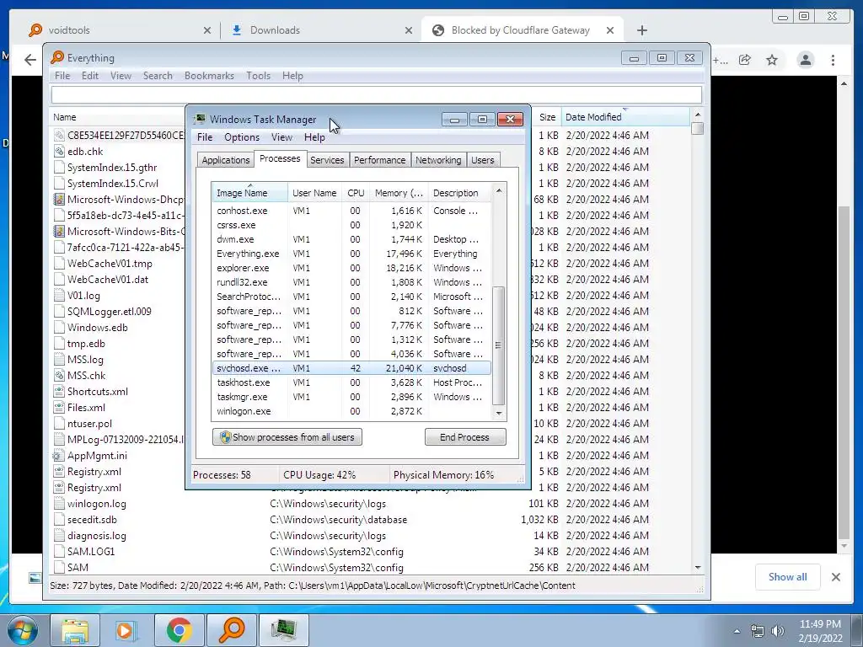Screen dimensions: 863x647
Task: Show hidden system tray icons arrow
Action: [x=737, y=631]
